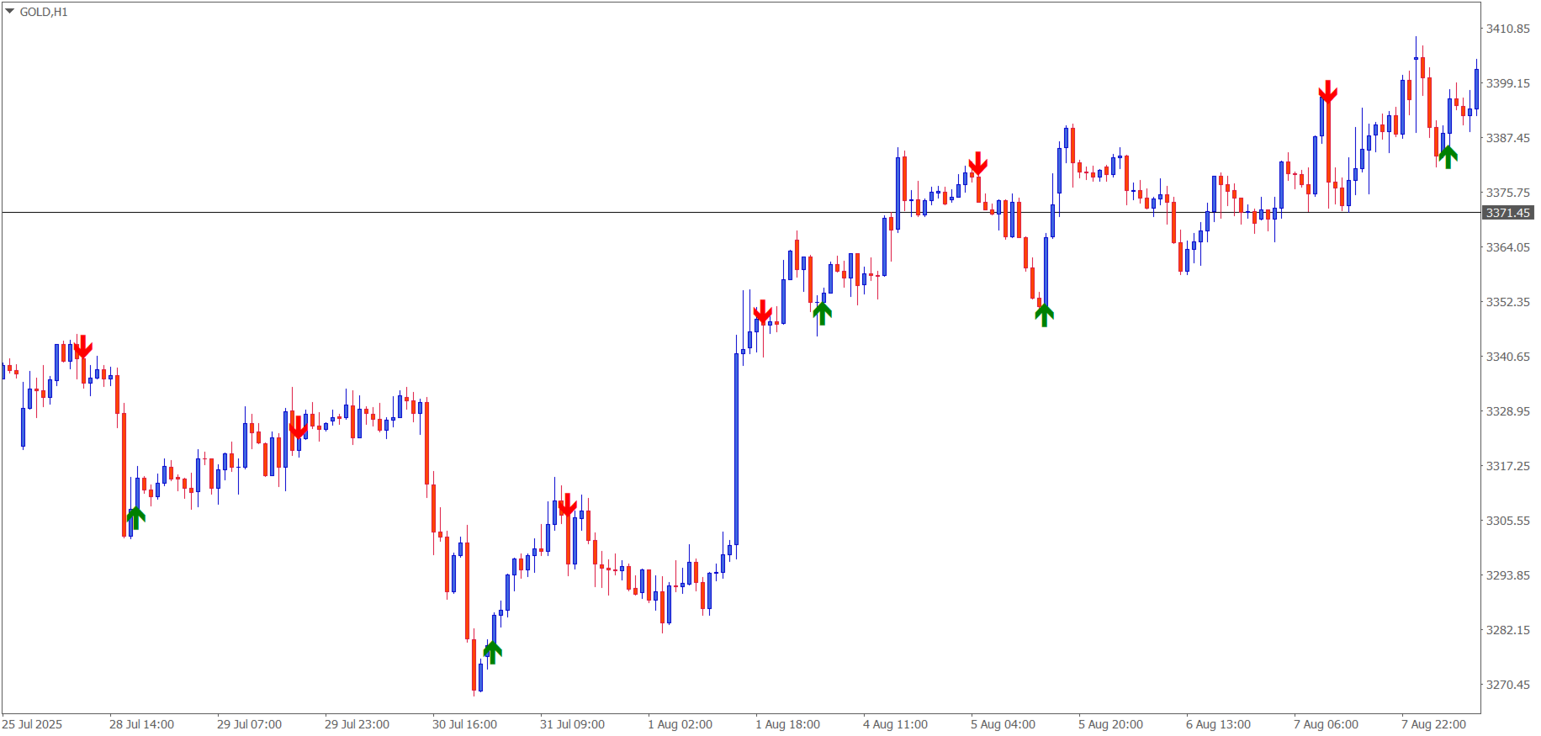Click green buy arrow near 28 Jul 14:00
This screenshot has width=1541, height=736.
pyautogui.click(x=135, y=517)
